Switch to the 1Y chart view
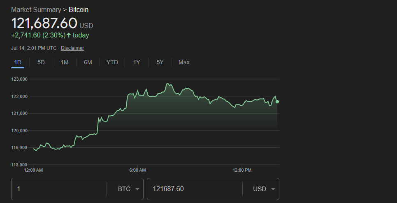Screen dimensions: 397x203 pyautogui.click(x=137, y=62)
